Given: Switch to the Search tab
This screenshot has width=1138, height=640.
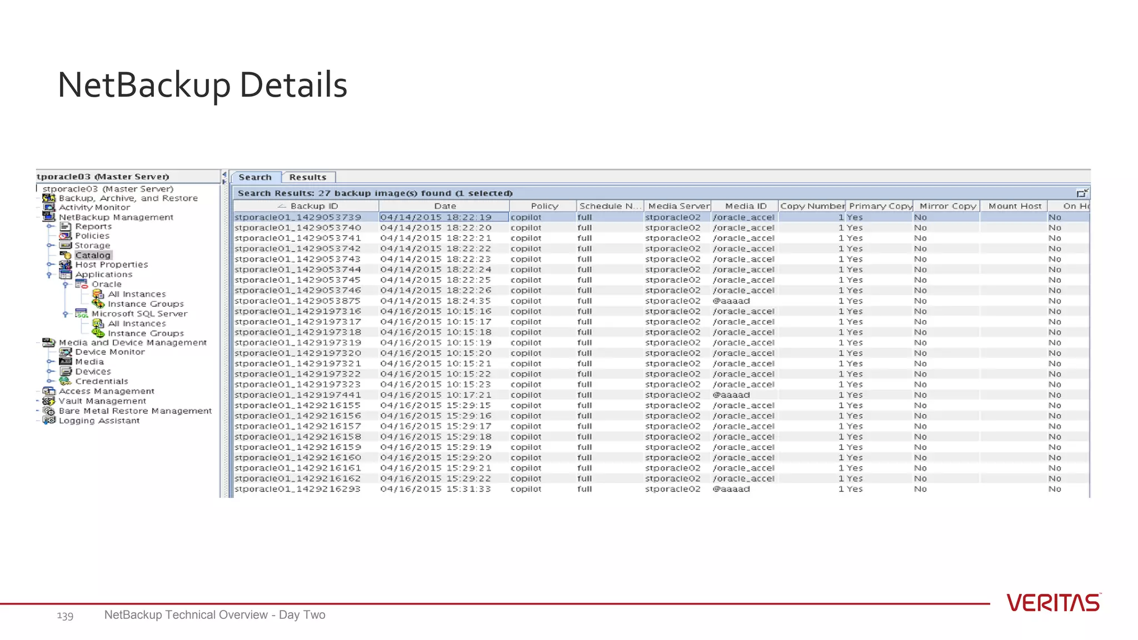Looking at the screenshot, I should coord(256,177).
